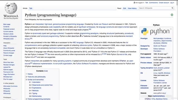Jump to contents entry 3.3 Expressions

(36, 88)
